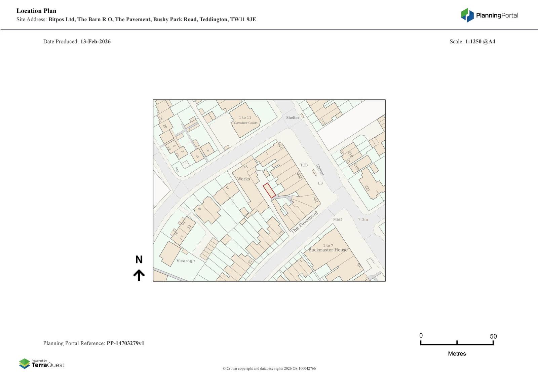Click the Planning Portal reference number
The width and height of the screenshot is (538, 381).
point(125,343)
